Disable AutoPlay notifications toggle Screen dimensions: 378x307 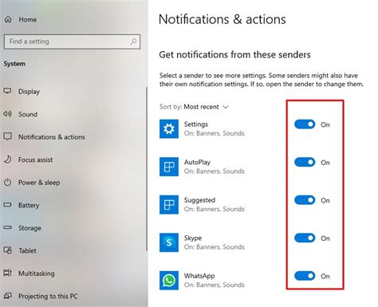(305, 162)
